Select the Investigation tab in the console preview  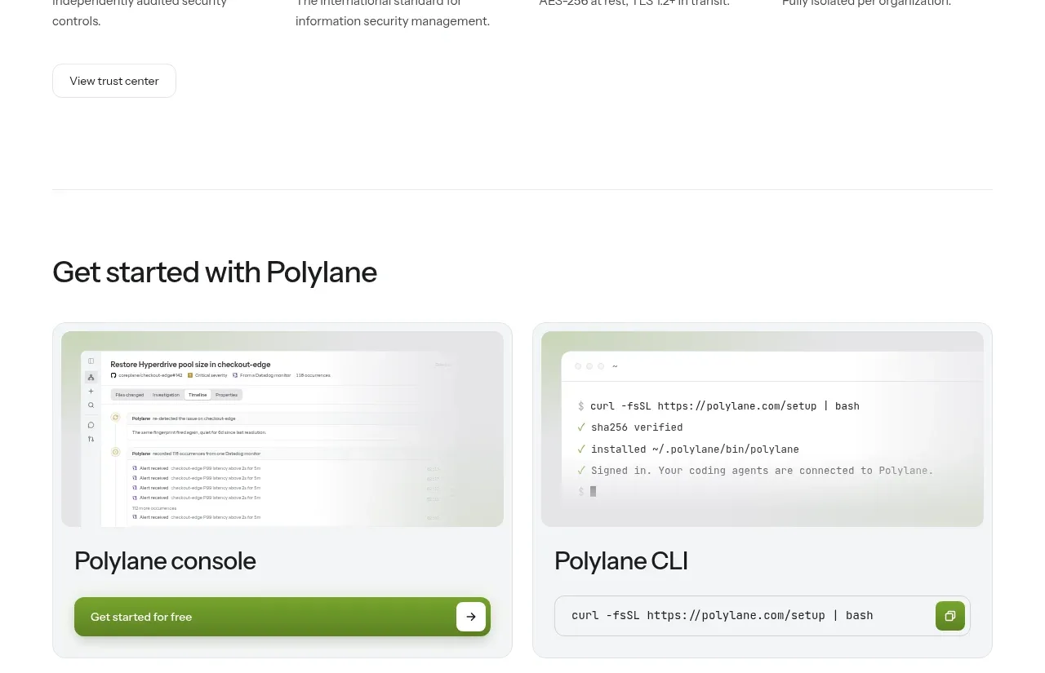pyautogui.click(x=166, y=395)
